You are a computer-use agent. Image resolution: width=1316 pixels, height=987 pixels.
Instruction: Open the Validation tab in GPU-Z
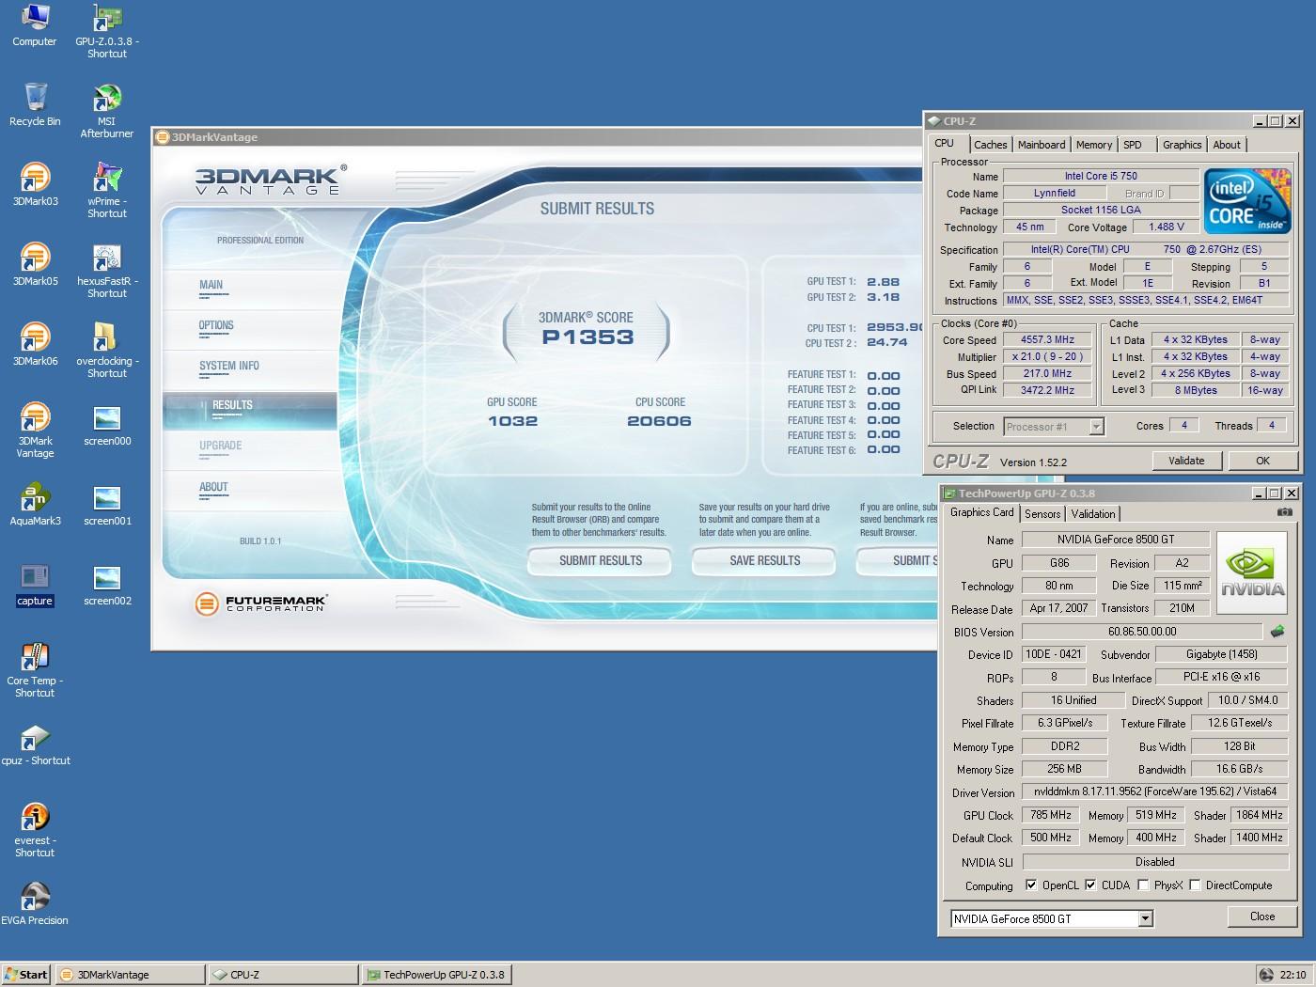point(1093,514)
